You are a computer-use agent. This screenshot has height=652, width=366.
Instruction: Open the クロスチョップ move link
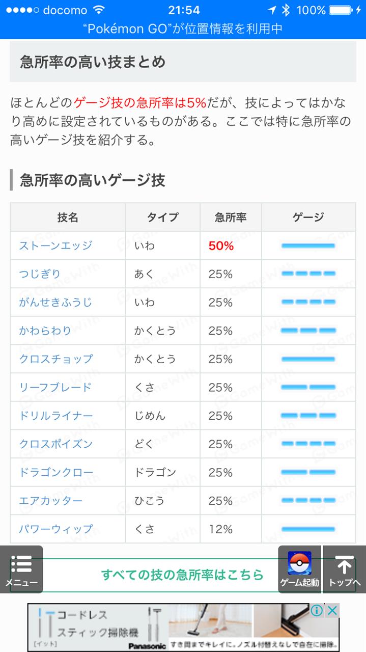(x=55, y=359)
